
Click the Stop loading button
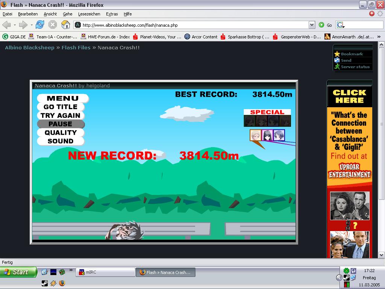pos(53,24)
